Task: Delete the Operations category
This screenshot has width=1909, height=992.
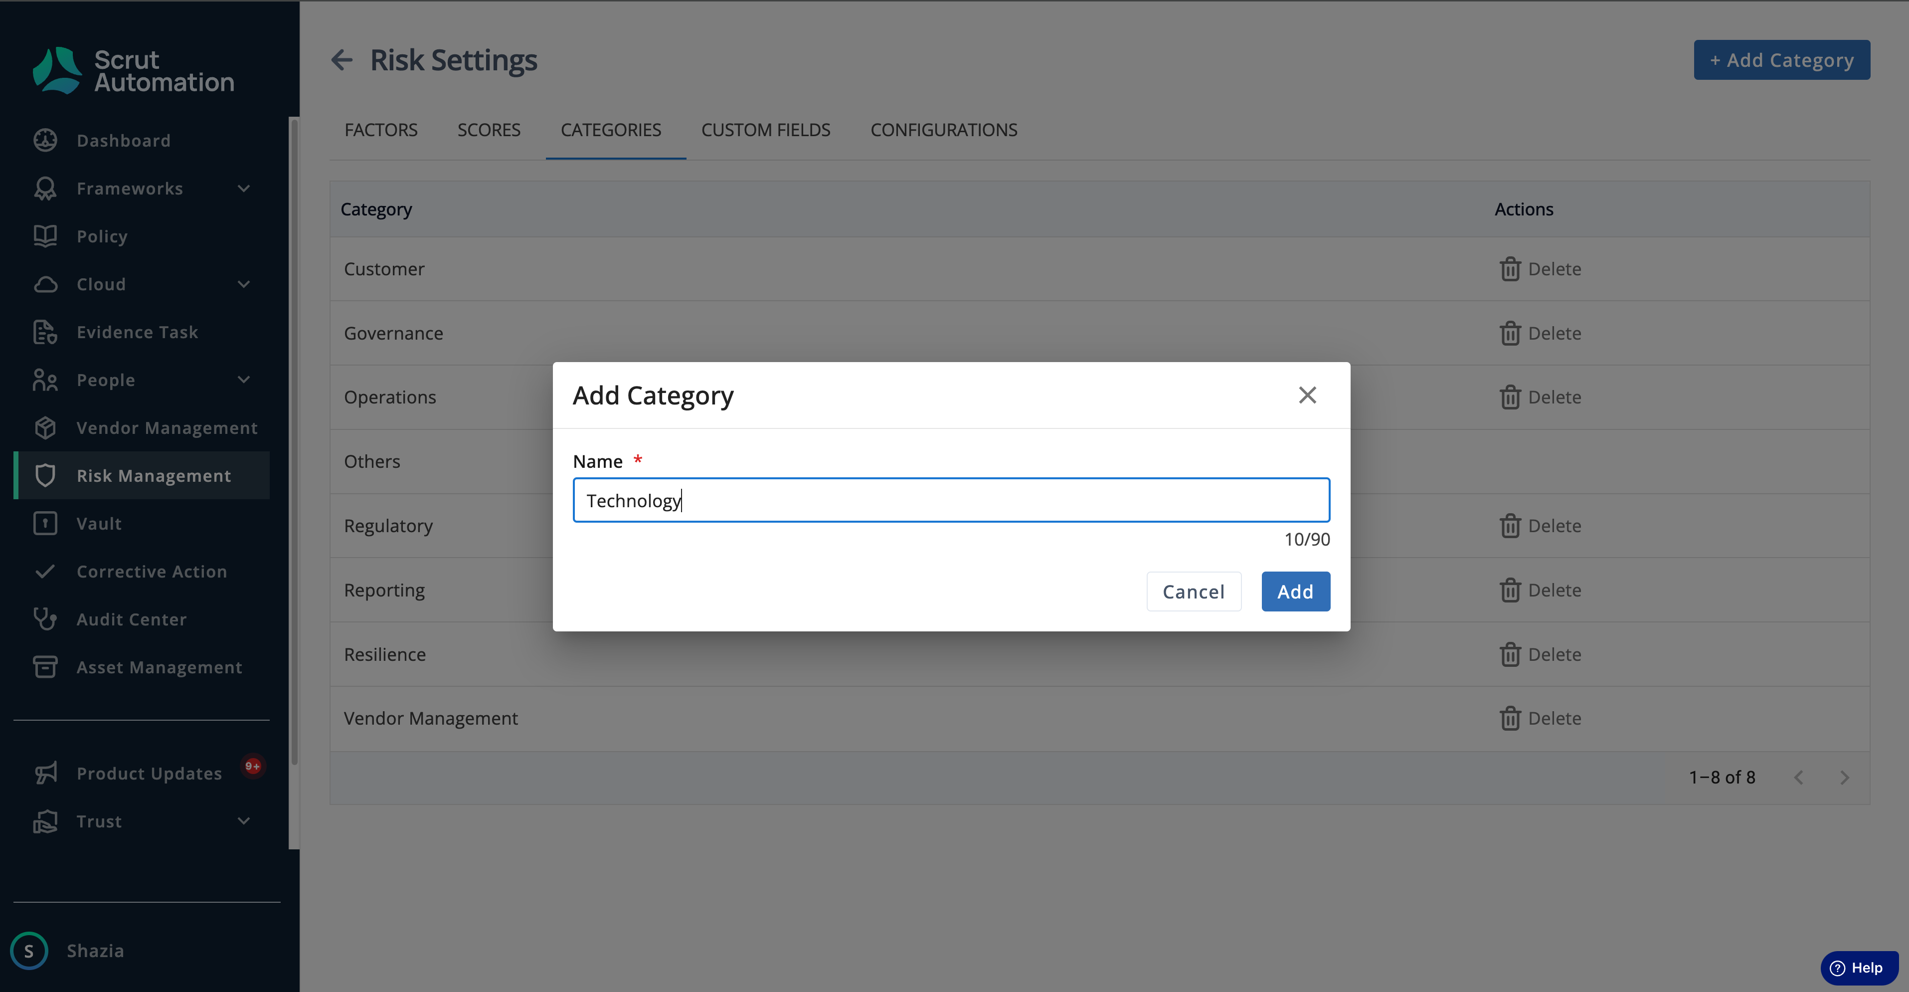Action: click(x=1541, y=397)
